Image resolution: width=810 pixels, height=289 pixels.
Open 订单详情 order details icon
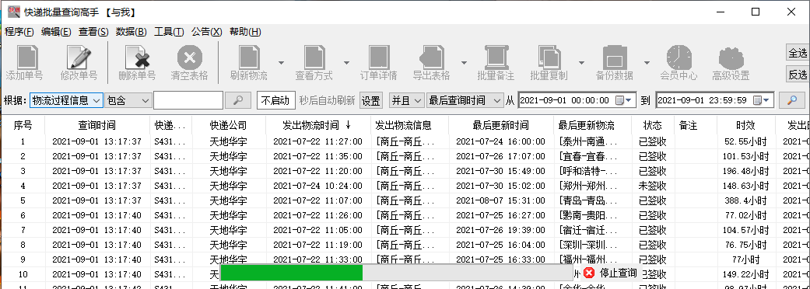379,57
